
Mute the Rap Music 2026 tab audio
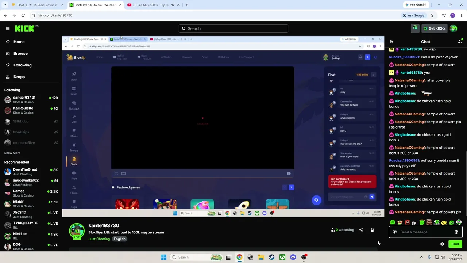pos(173,5)
